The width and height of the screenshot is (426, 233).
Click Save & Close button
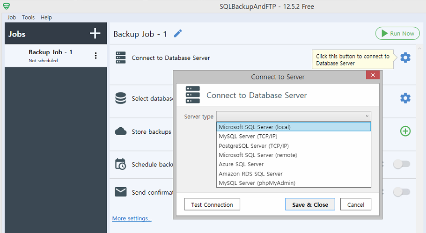310,204
